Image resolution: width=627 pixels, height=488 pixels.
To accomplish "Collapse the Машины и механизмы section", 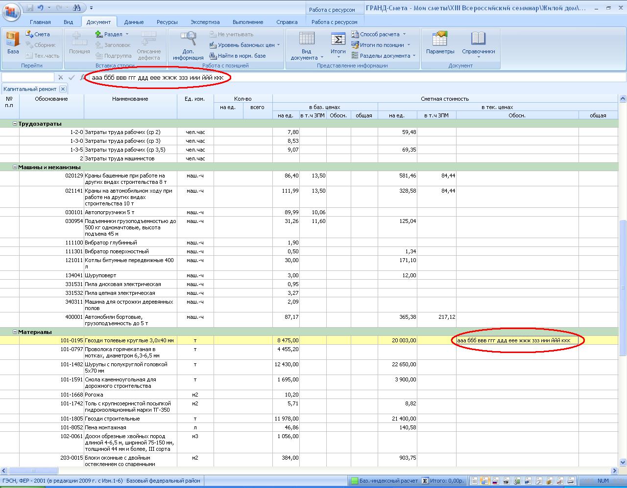I will [15, 167].
